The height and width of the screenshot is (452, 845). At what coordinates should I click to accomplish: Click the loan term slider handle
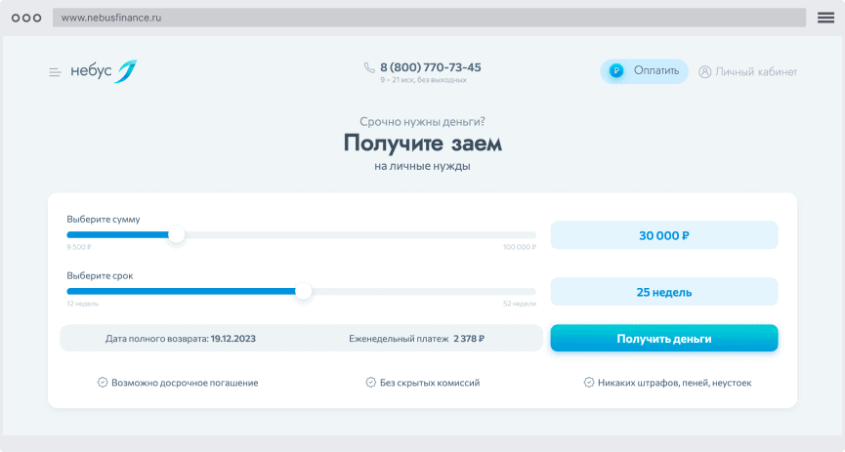click(304, 292)
